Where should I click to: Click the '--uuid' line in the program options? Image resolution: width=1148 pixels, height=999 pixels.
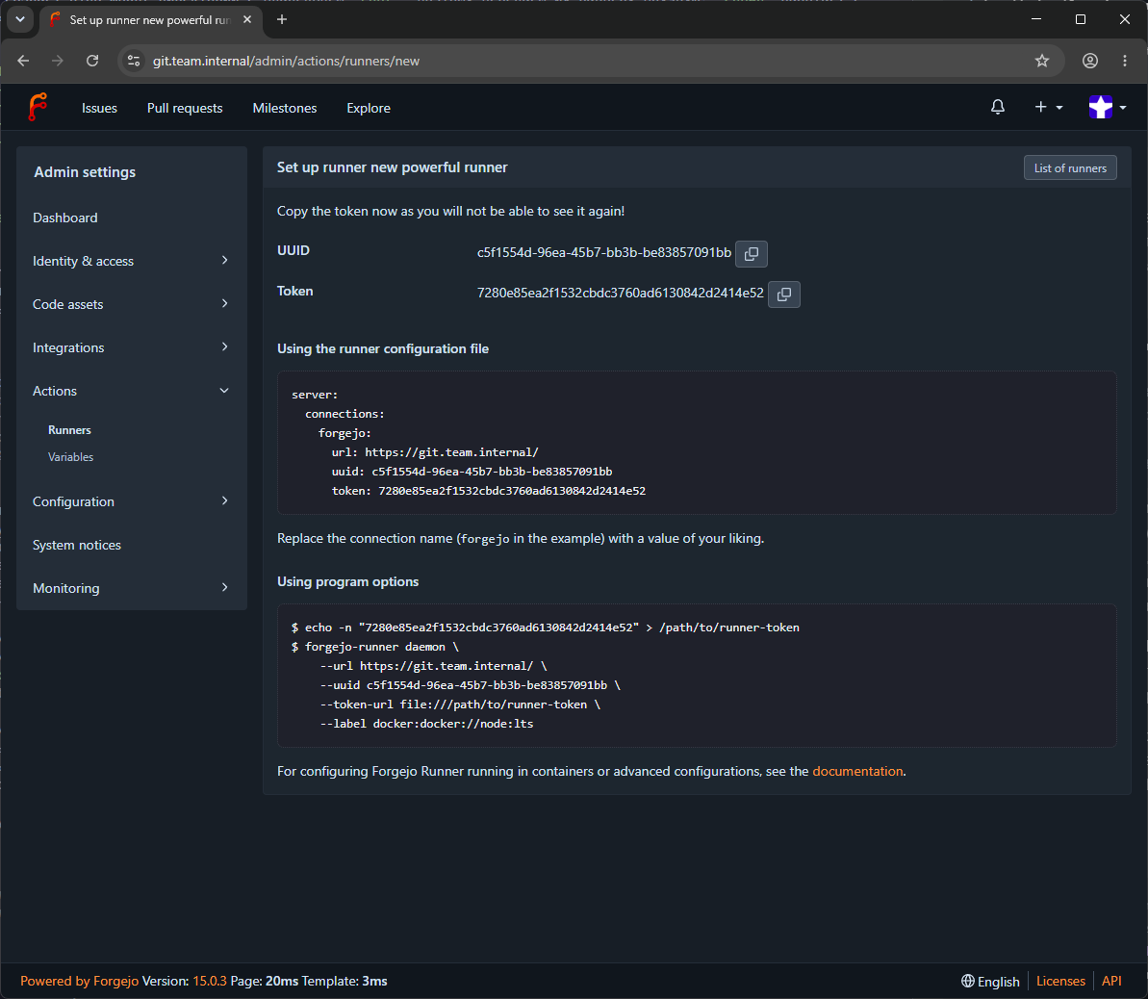point(470,685)
